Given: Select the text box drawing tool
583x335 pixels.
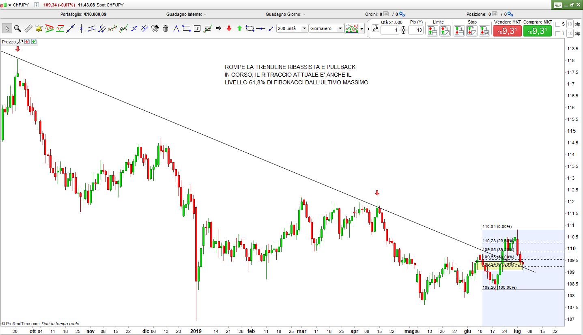Looking at the screenshot, I should 197,28.
